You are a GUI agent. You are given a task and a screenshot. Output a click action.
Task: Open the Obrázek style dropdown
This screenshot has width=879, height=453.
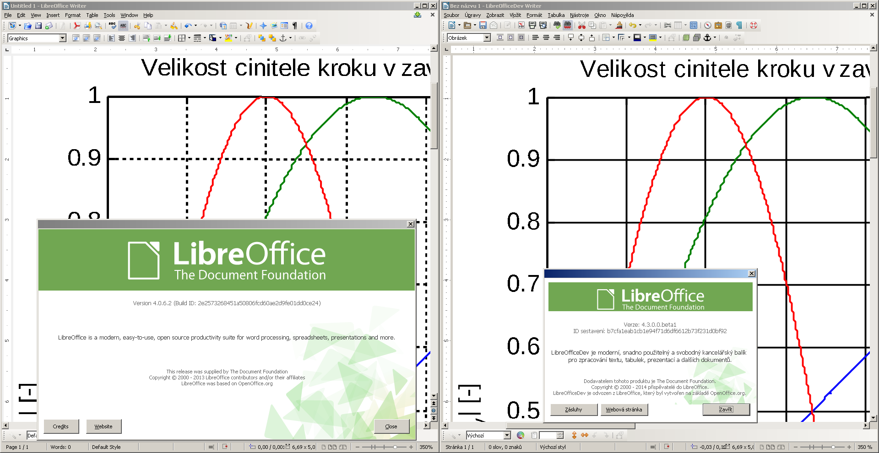click(487, 38)
